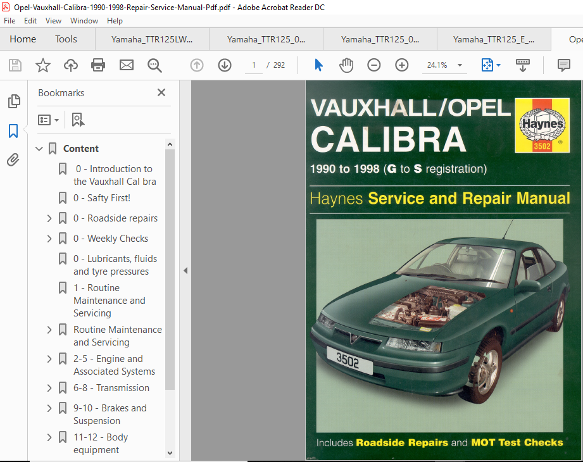583x462 pixels.
Task: Go to next page arrow icon
Action: [225, 65]
